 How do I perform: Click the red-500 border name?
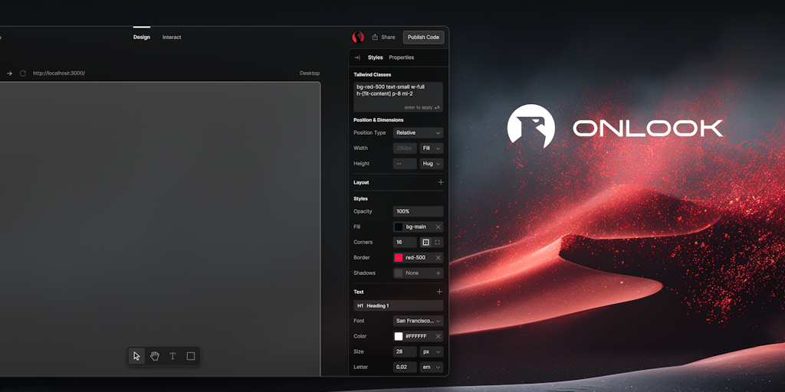(x=415, y=257)
